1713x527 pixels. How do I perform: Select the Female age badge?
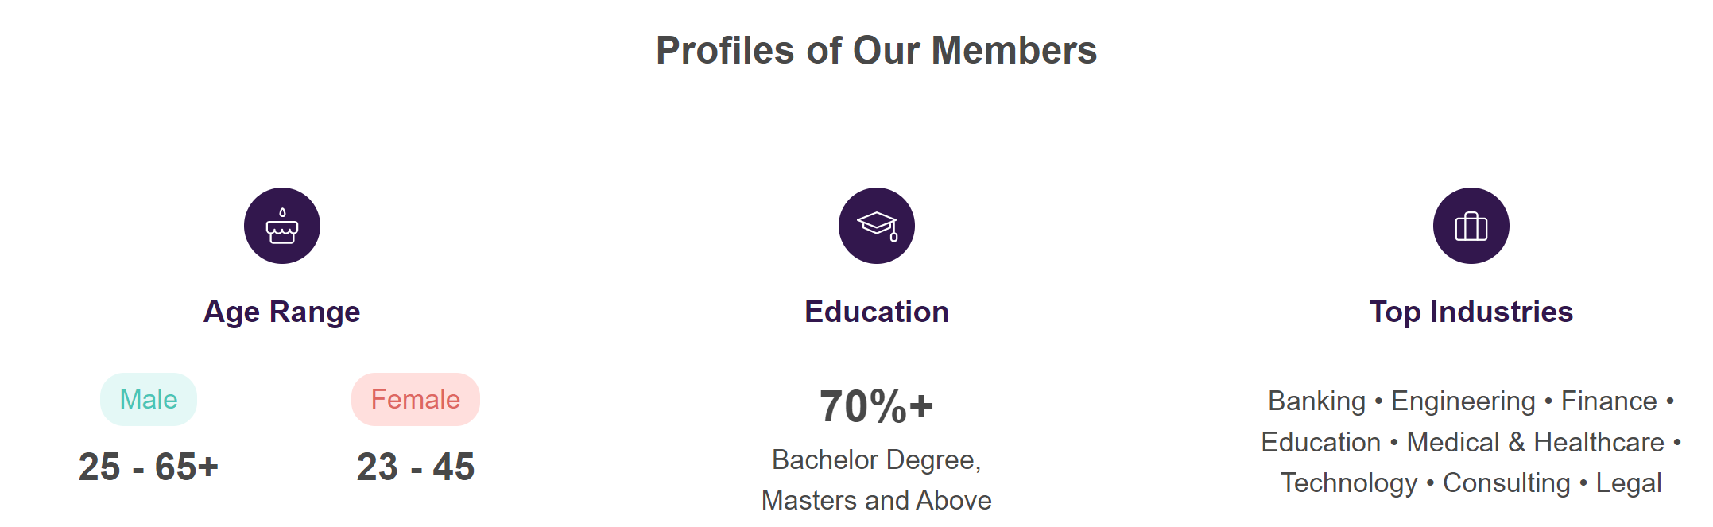click(416, 399)
